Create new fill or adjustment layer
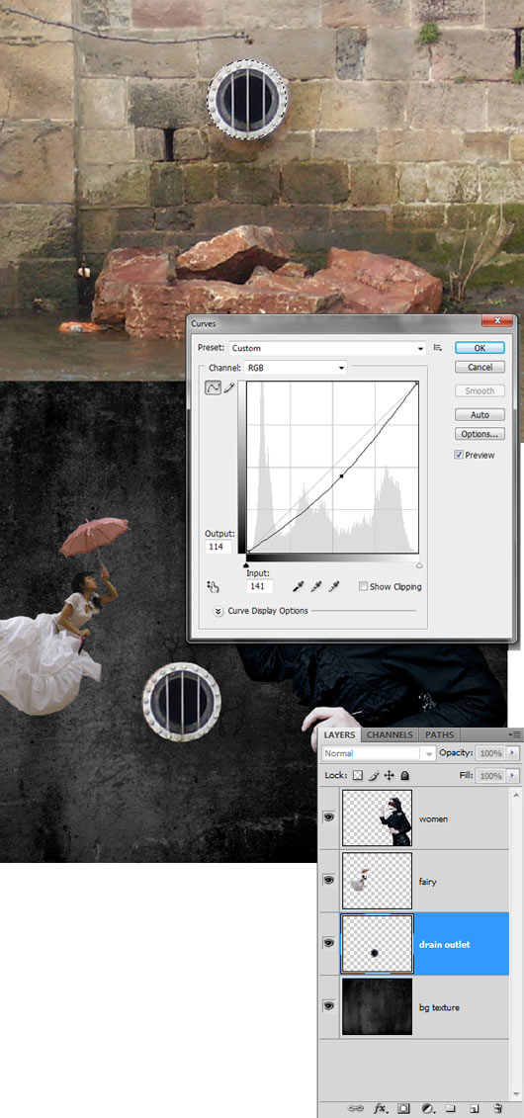 427,1109
